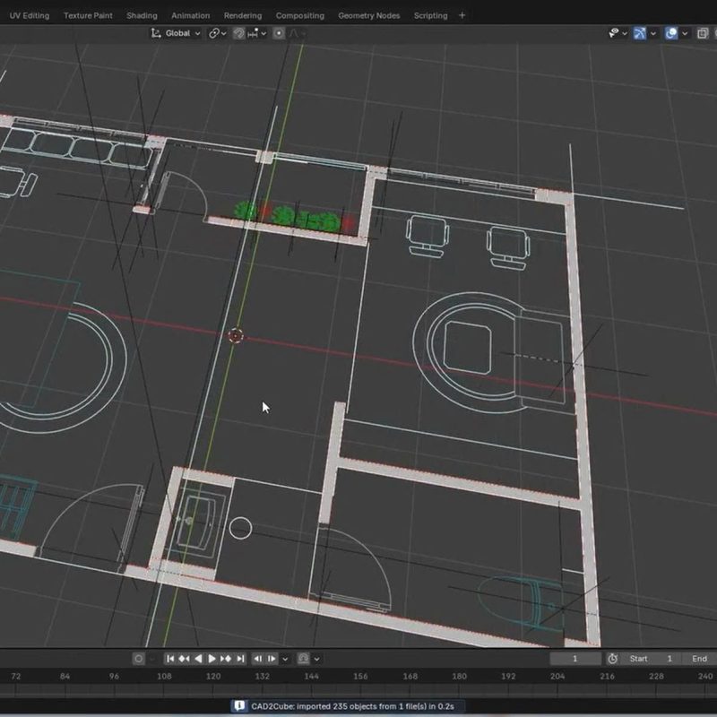The image size is (717, 717).
Task: Click the Start frame field
Action: point(652,659)
